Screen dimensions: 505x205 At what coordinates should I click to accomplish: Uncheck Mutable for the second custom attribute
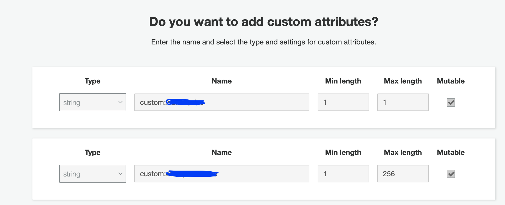[x=451, y=174]
